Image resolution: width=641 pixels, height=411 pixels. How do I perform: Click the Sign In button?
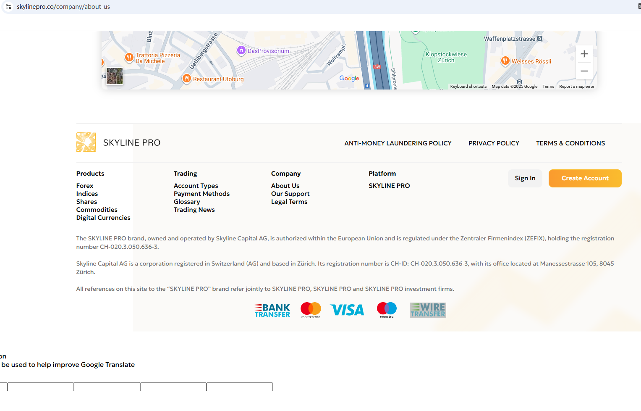point(525,178)
